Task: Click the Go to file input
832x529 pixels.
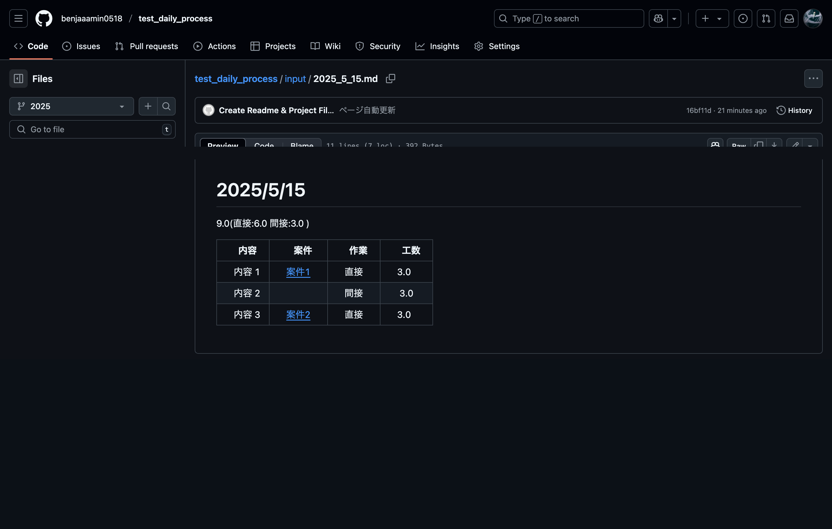Action: coord(92,129)
